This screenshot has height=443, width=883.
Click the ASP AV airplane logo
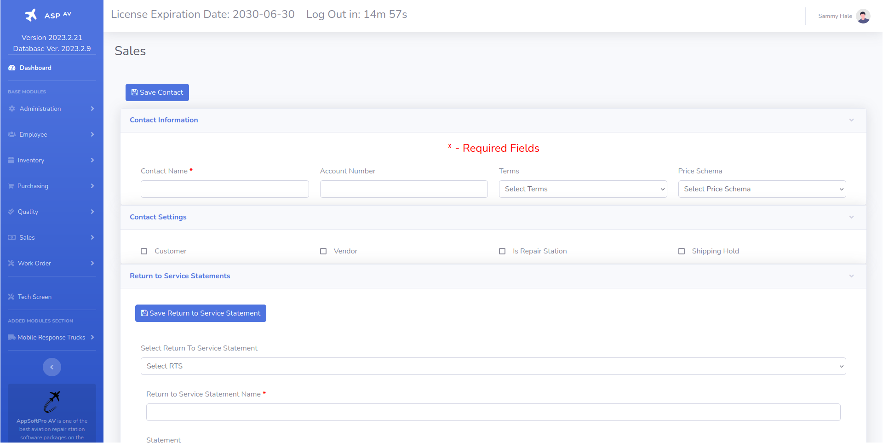coord(31,15)
